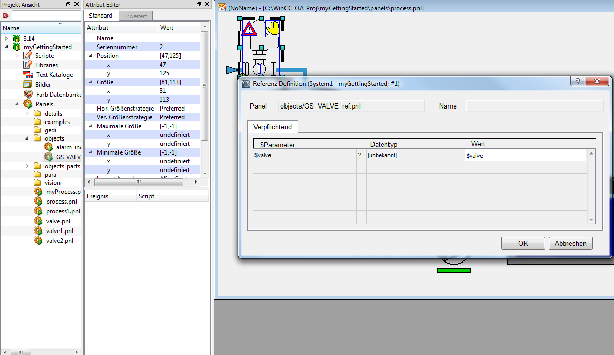The image size is (614, 355).
Task: Confirm the dialog with OK
Action: [x=523, y=243]
